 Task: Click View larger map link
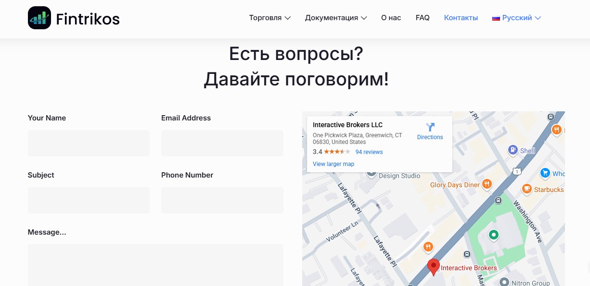point(333,164)
